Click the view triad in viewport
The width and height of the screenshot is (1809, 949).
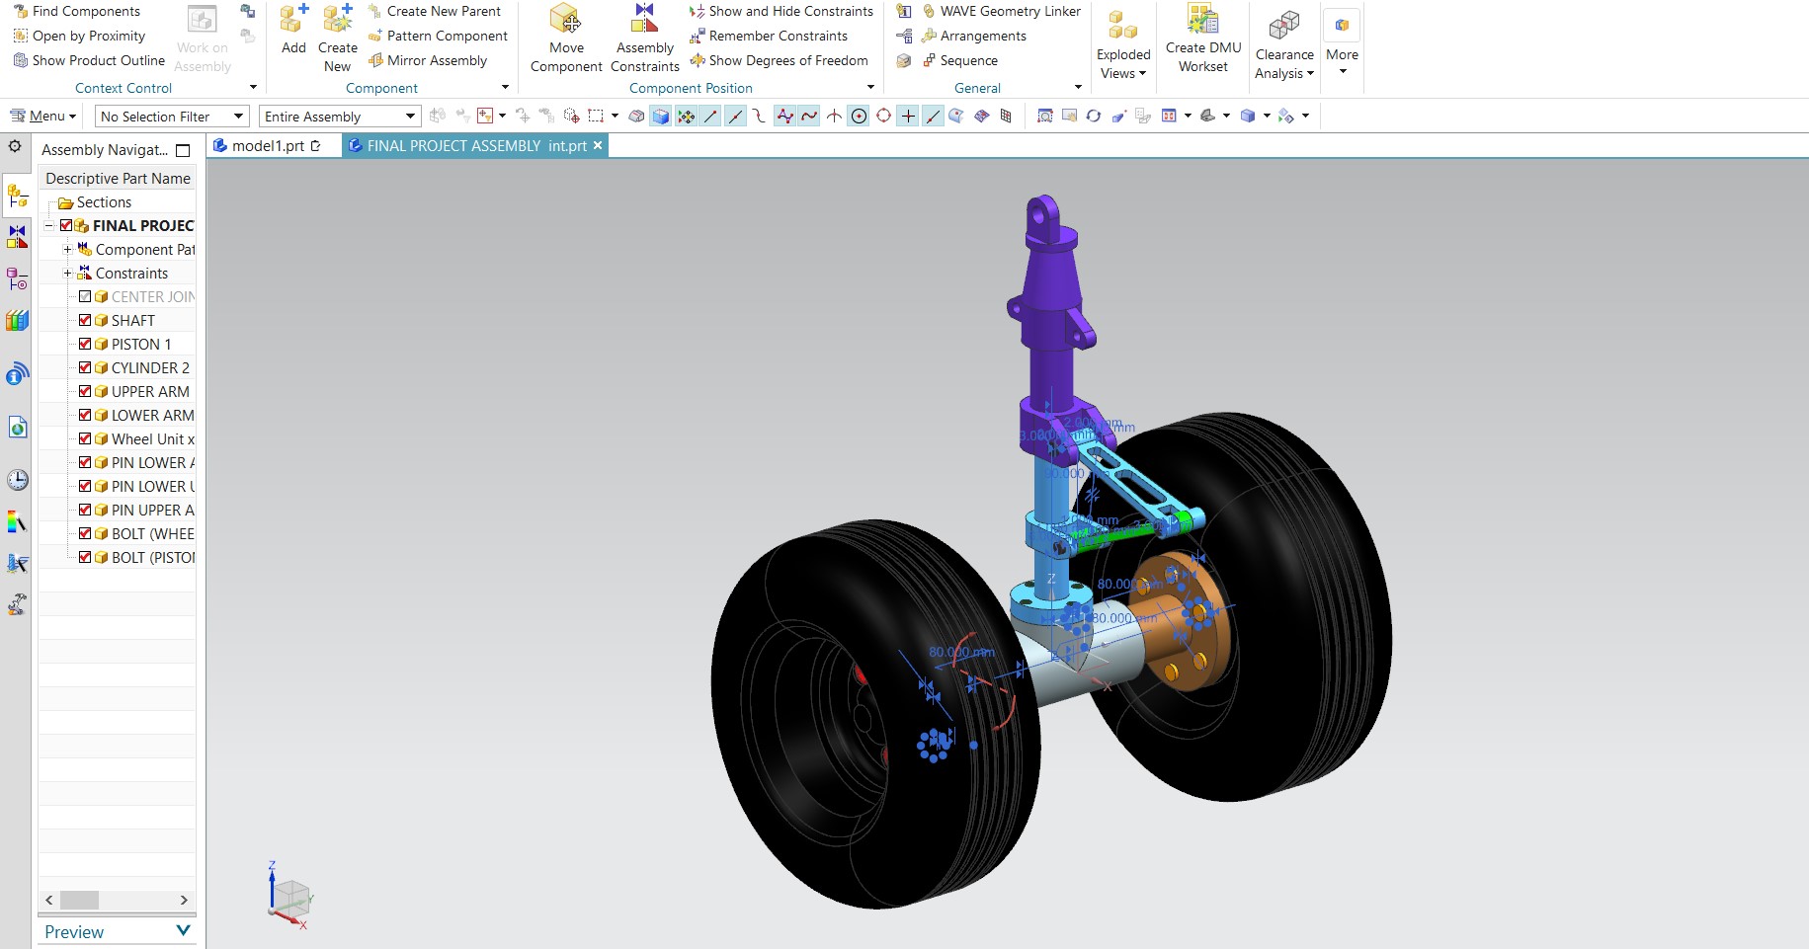[289, 896]
